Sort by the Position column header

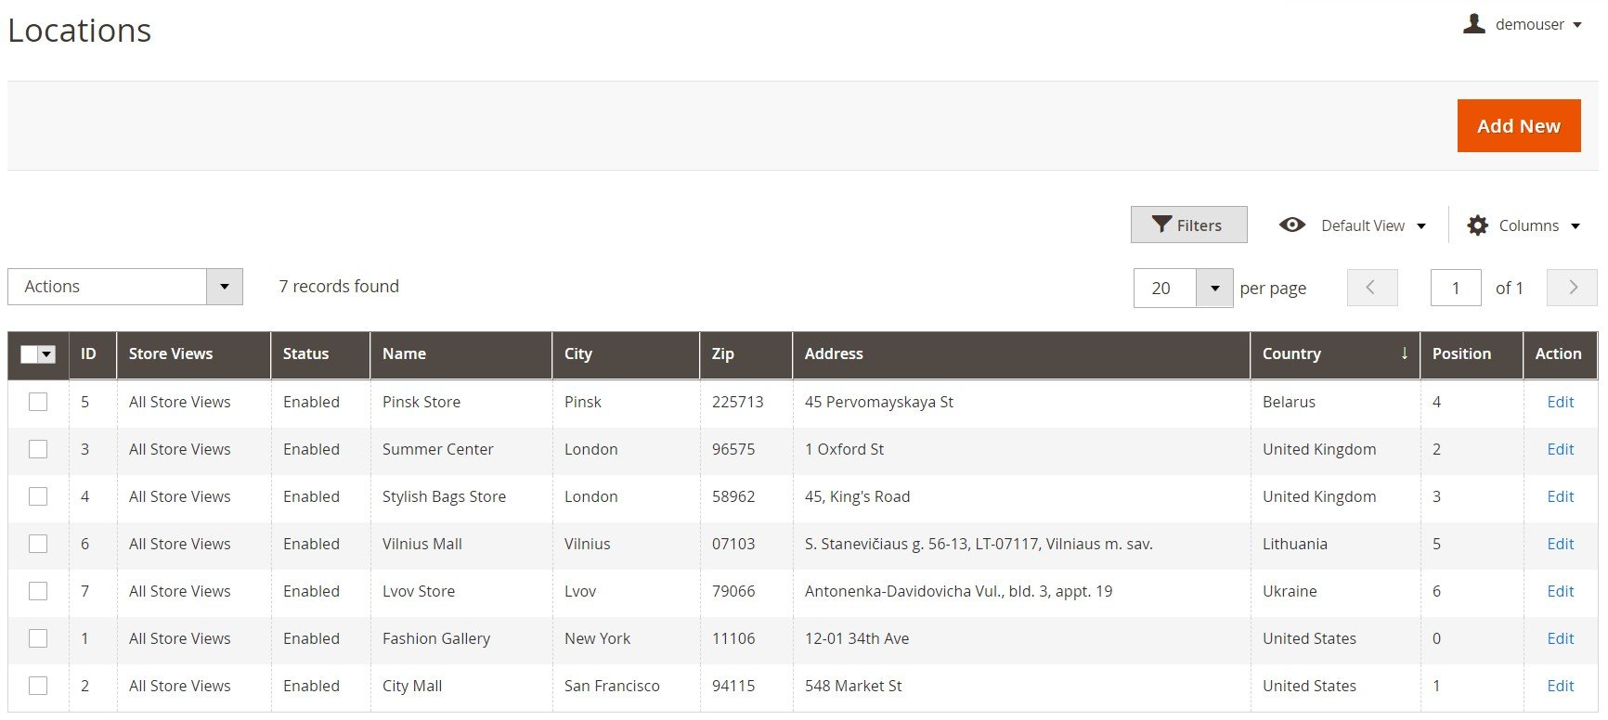[x=1472, y=354]
